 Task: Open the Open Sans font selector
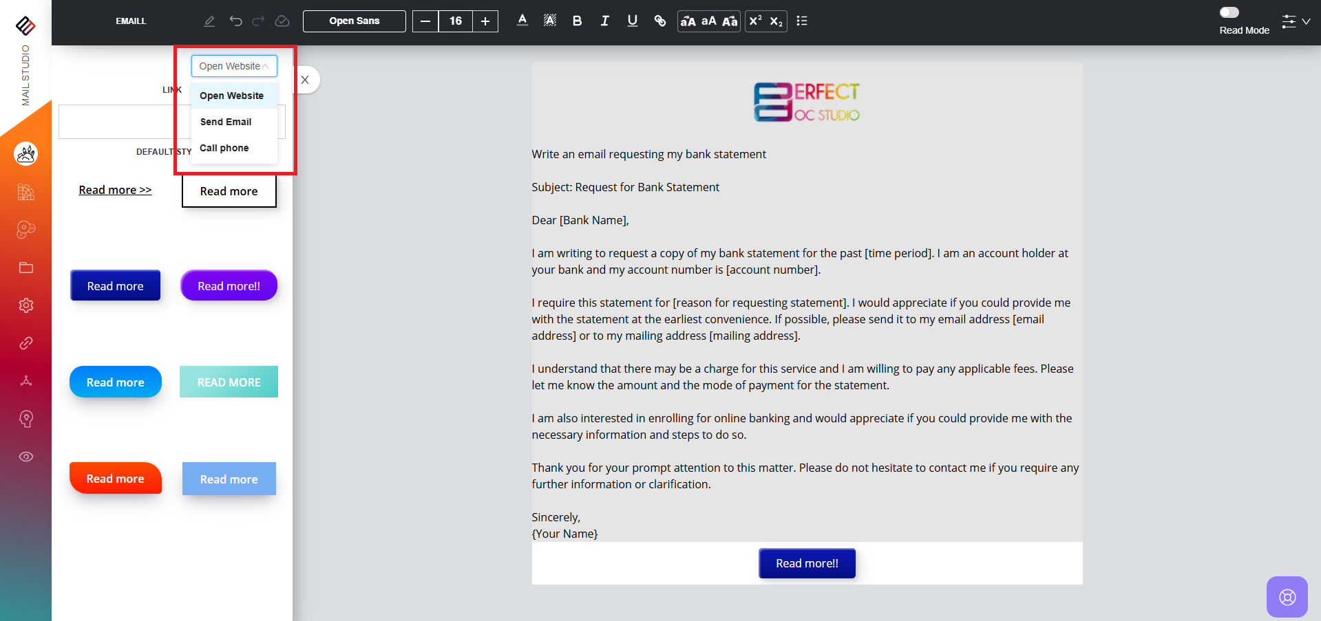[x=354, y=21]
